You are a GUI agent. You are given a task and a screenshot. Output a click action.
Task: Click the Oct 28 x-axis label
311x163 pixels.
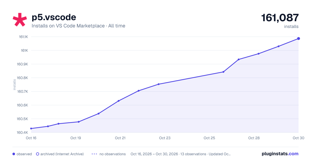tap(254, 138)
